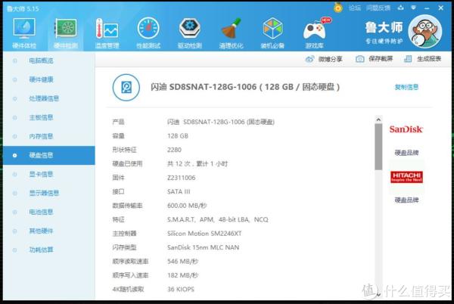Click the 4K随机读取 value 36 KIOPS
The height and width of the screenshot is (304, 454).
coord(181,289)
